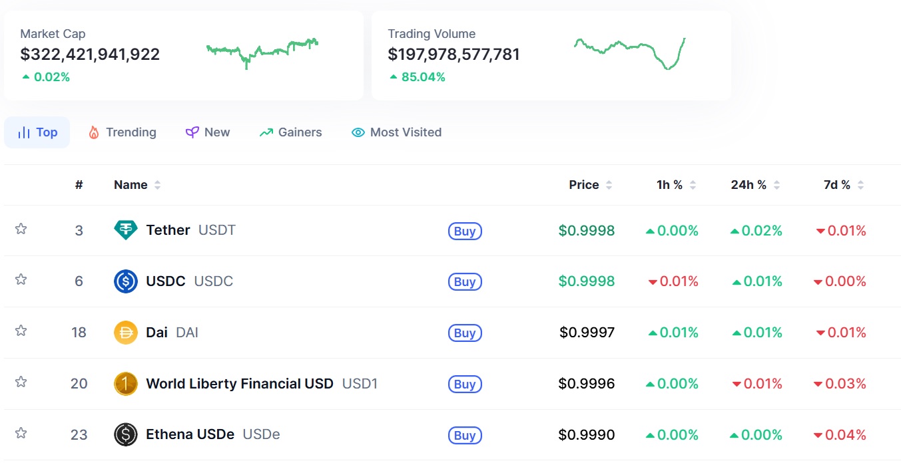Click the Tether coin logo icon
Image resolution: width=901 pixels, height=465 pixels.
[126, 230]
